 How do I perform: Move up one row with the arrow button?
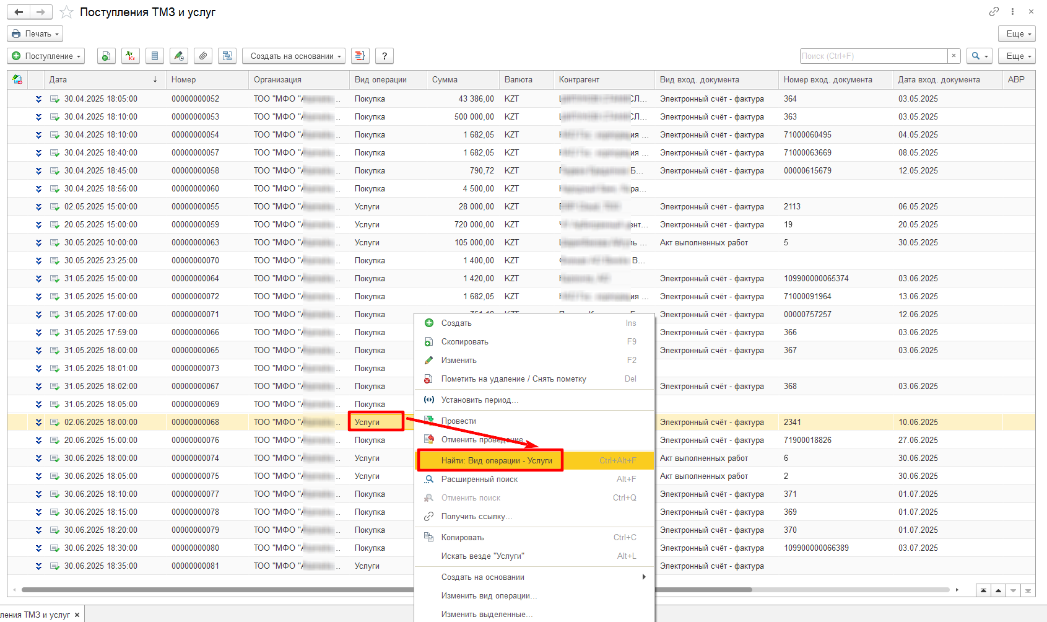pos(998,590)
